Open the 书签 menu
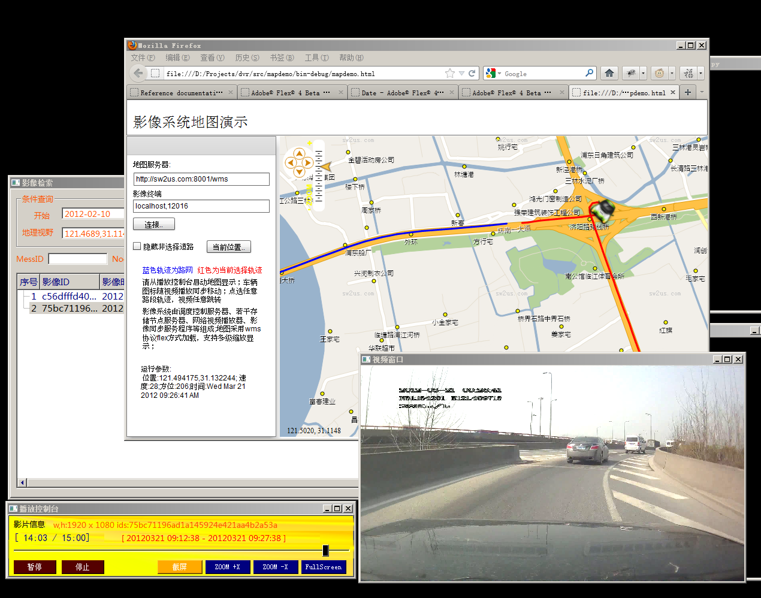The height and width of the screenshot is (598, 761). tap(282, 58)
